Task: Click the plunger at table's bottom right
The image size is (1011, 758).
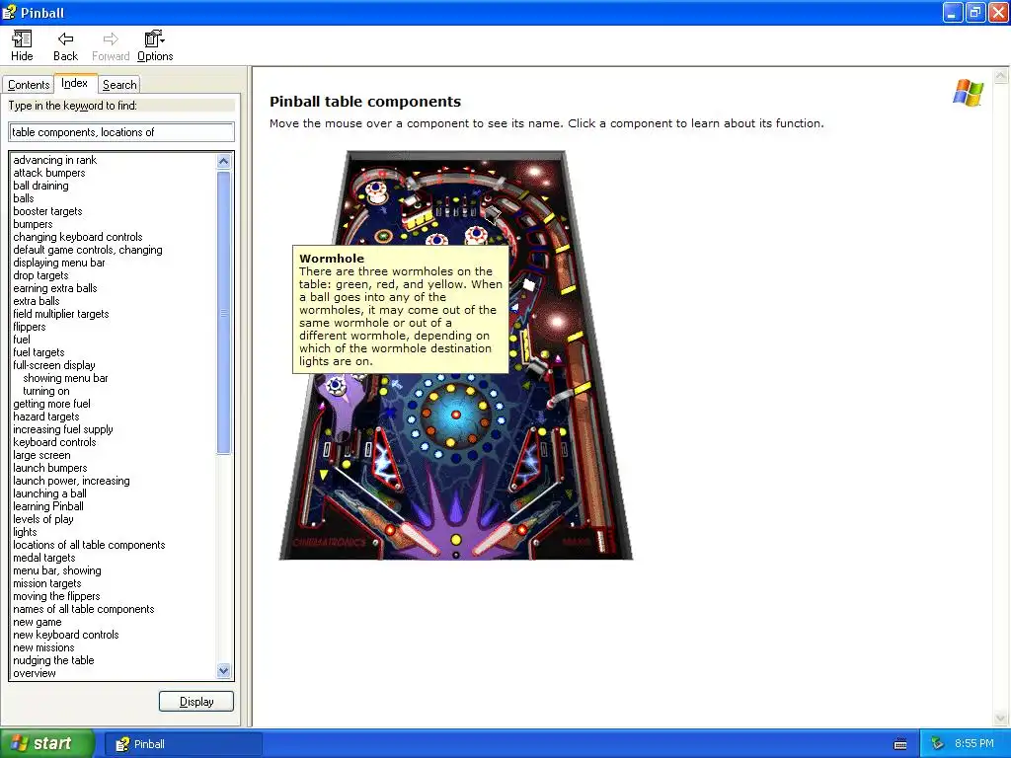Action: (601, 540)
